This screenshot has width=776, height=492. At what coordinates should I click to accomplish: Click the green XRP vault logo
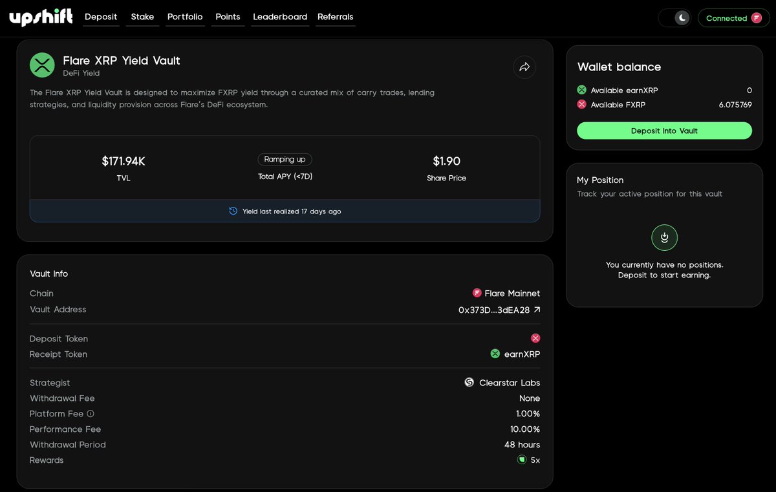[x=42, y=65]
